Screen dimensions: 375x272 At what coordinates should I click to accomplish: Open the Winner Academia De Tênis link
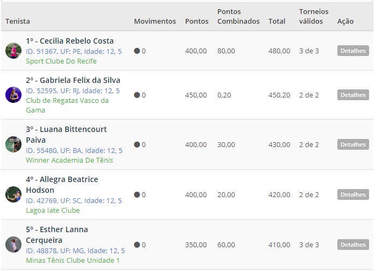click(x=69, y=160)
